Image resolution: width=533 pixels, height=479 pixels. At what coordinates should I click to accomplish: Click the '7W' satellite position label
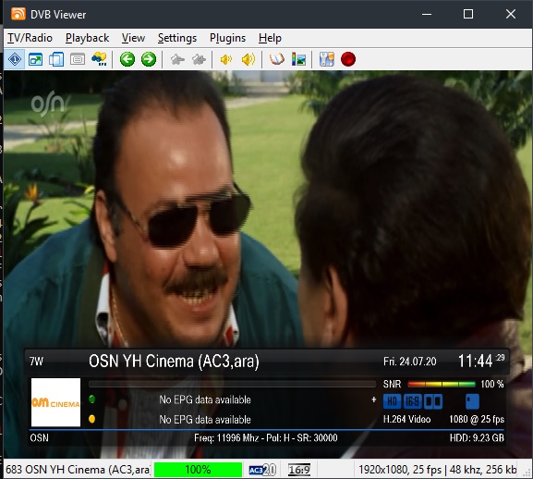pos(36,362)
